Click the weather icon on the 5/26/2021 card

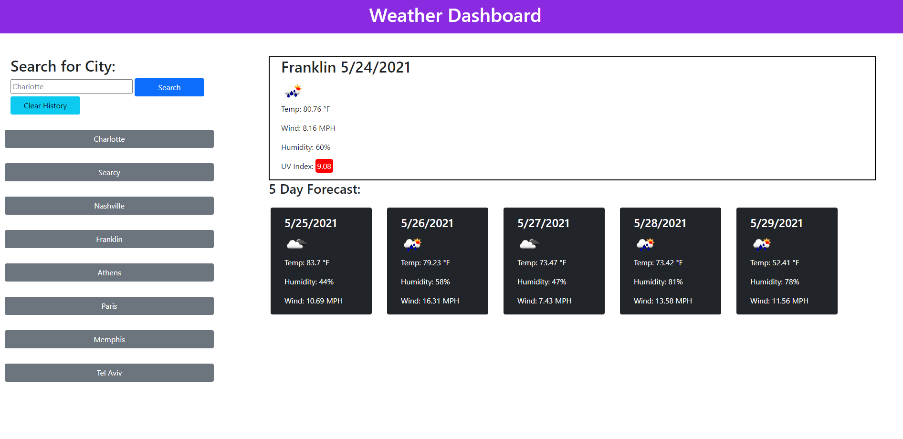tap(411, 244)
